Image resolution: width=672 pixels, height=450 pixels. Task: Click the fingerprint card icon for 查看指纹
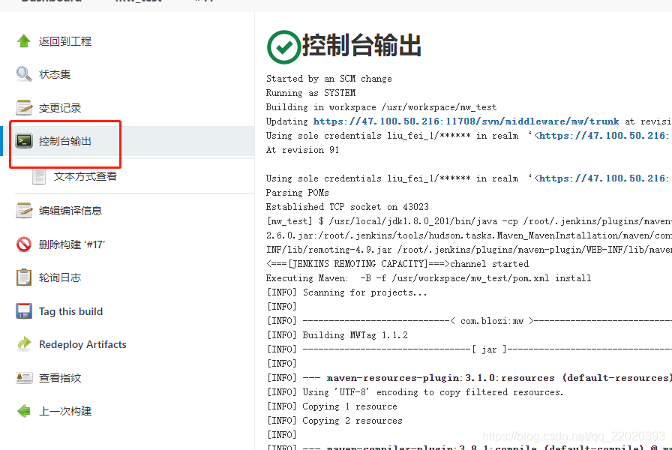24,377
